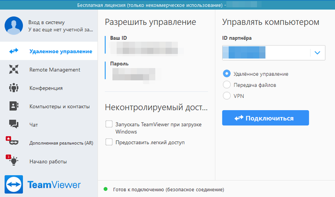Click the TeamViewer logo icon
The height and width of the screenshot is (197, 335).
coord(14,185)
